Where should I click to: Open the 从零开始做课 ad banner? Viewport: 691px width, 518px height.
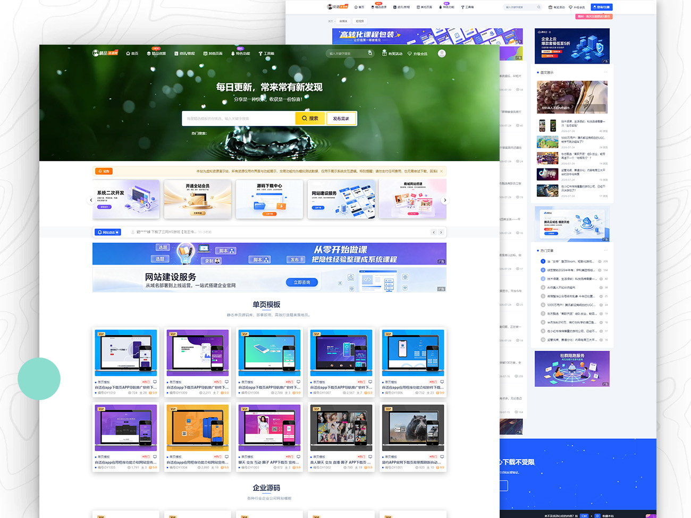[x=269, y=253]
